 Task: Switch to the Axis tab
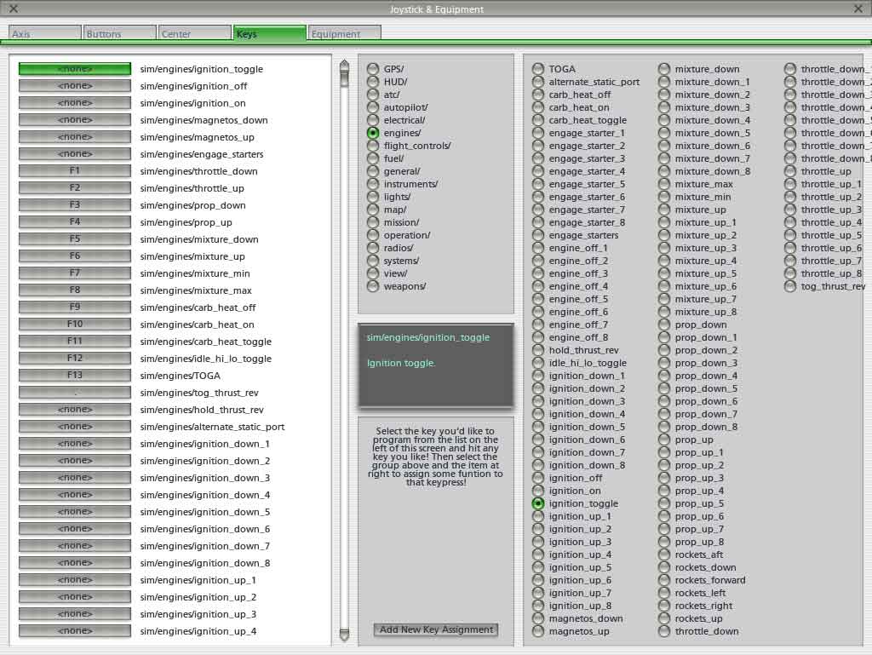[x=44, y=34]
